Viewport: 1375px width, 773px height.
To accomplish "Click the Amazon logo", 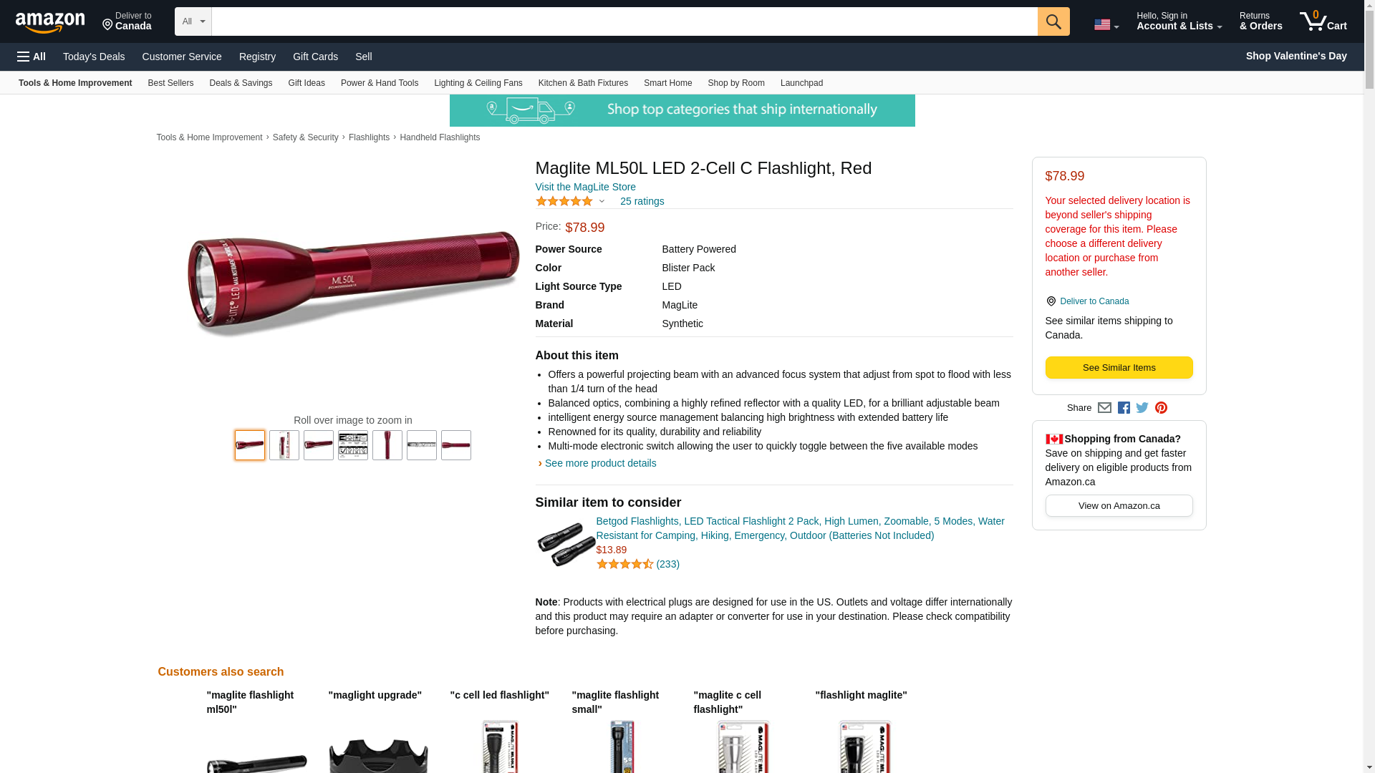I will click(x=50, y=23).
